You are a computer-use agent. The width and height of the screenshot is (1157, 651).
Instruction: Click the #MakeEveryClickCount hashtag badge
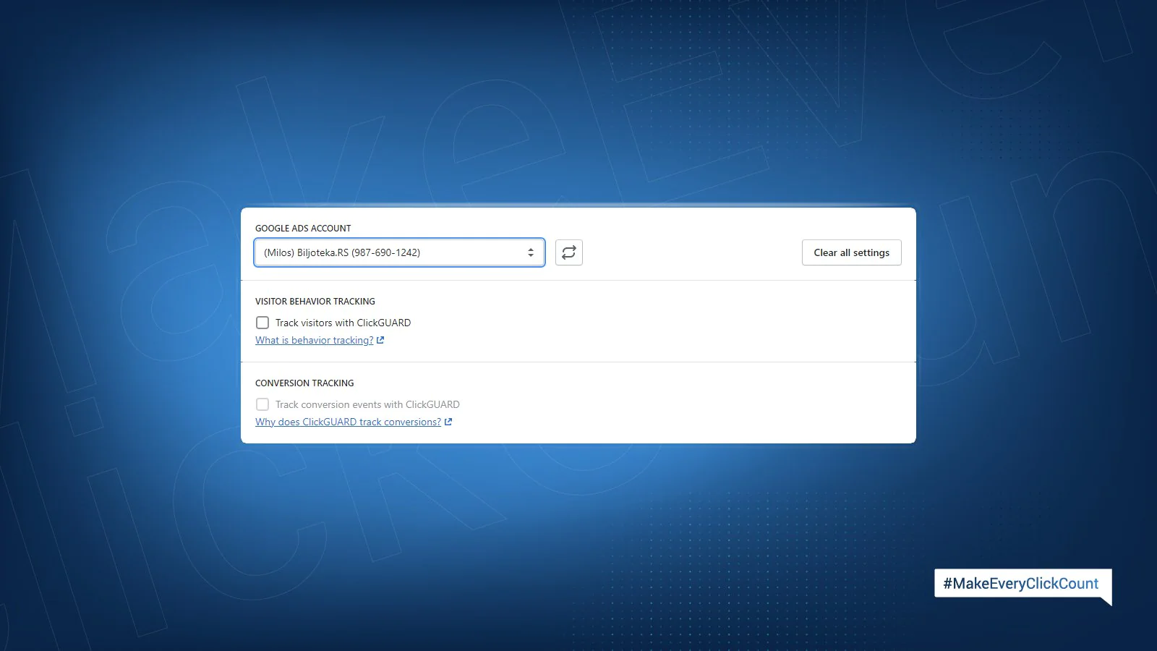point(1022,584)
